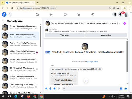Open the Marketplace storefront icon

pos(79,15)
